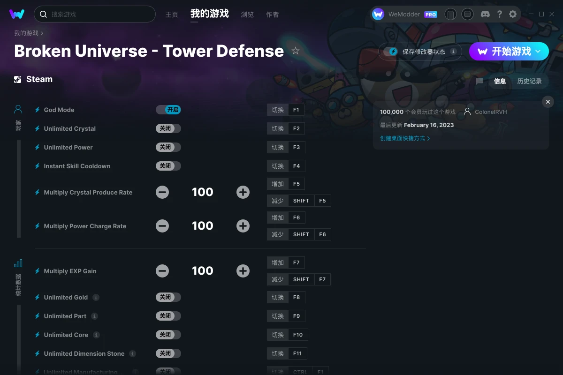This screenshot has height=375, width=563.
Task: Click the info icon beside 保存修改器状态
Action: [x=453, y=52]
